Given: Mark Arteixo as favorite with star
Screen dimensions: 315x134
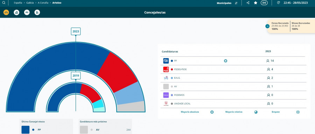Looking at the screenshot, I should click(x=255, y=3).
